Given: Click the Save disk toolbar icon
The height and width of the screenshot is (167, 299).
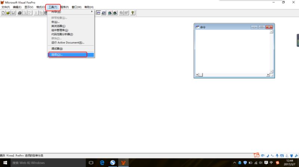Looking at the screenshot, I should click(x=13, y=13).
